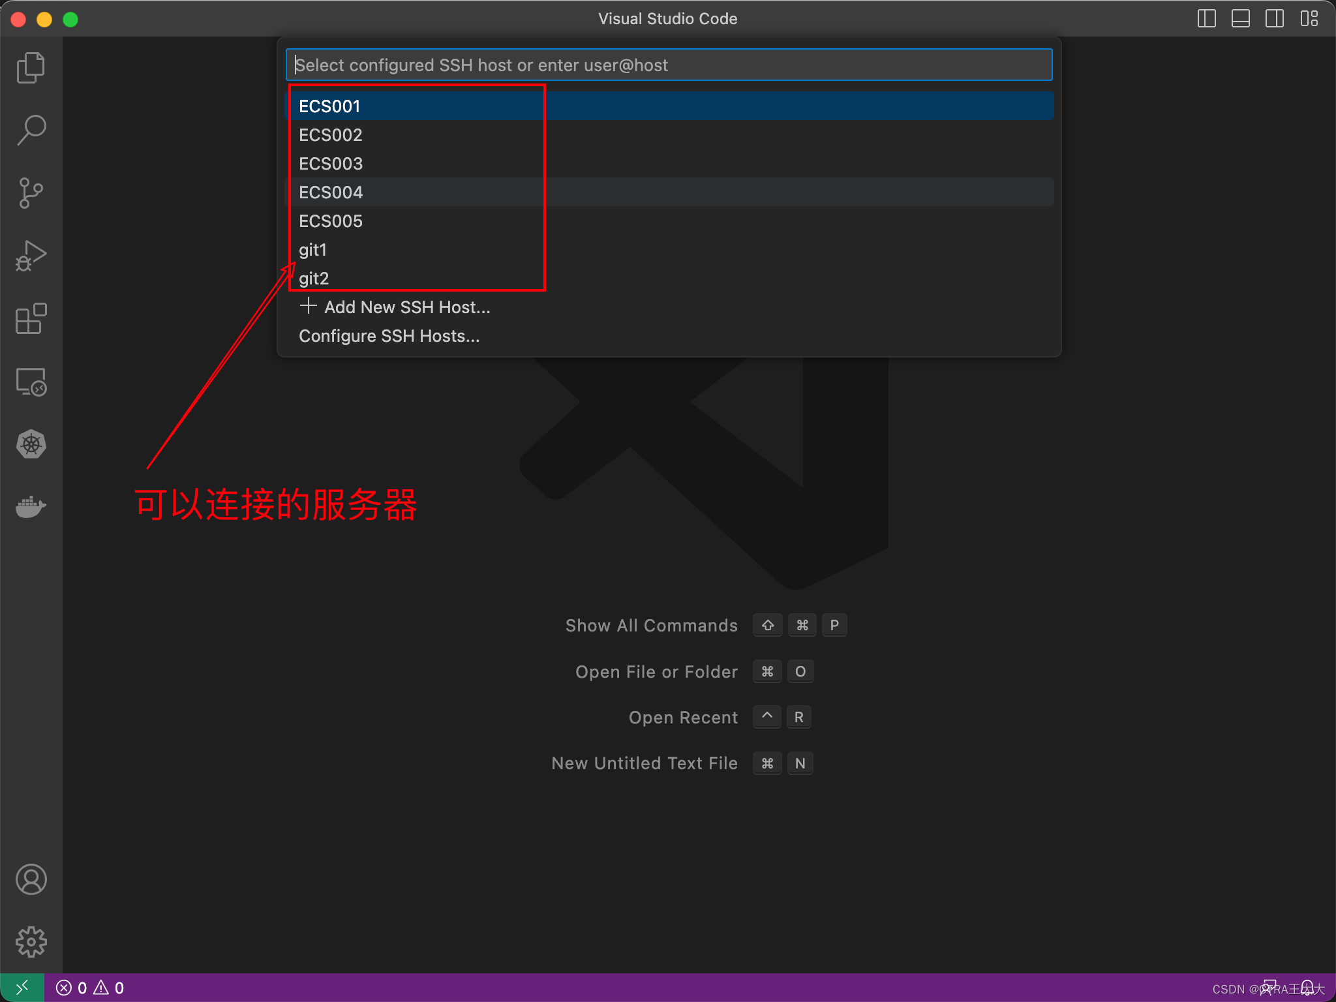
Task: Open the errors and warnings count in the status bar
Action: [x=90, y=988]
